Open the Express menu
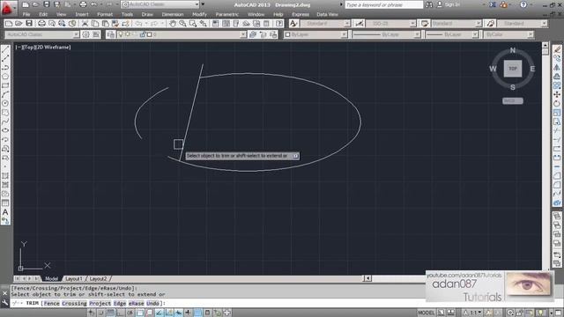564x317 pixels. point(301,14)
